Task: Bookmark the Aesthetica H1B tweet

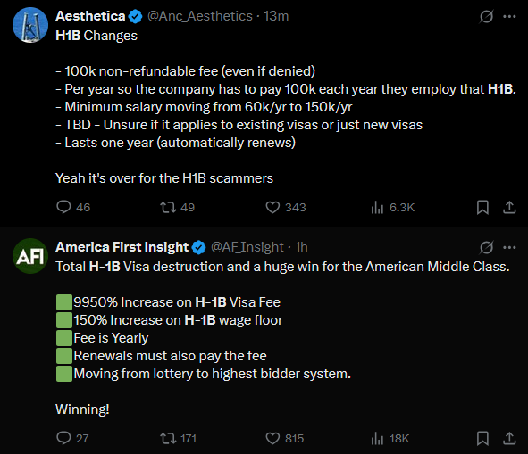Action: click(x=482, y=207)
